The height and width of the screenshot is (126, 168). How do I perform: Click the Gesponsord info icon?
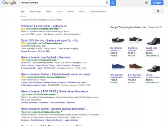click(x=161, y=27)
